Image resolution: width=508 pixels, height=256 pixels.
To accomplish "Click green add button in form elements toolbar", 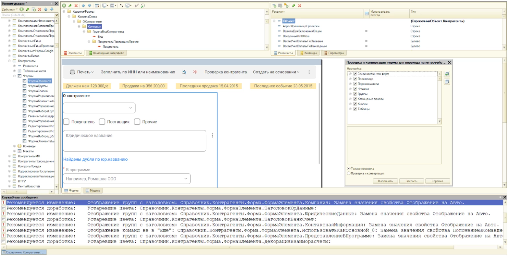I will 64,6.
